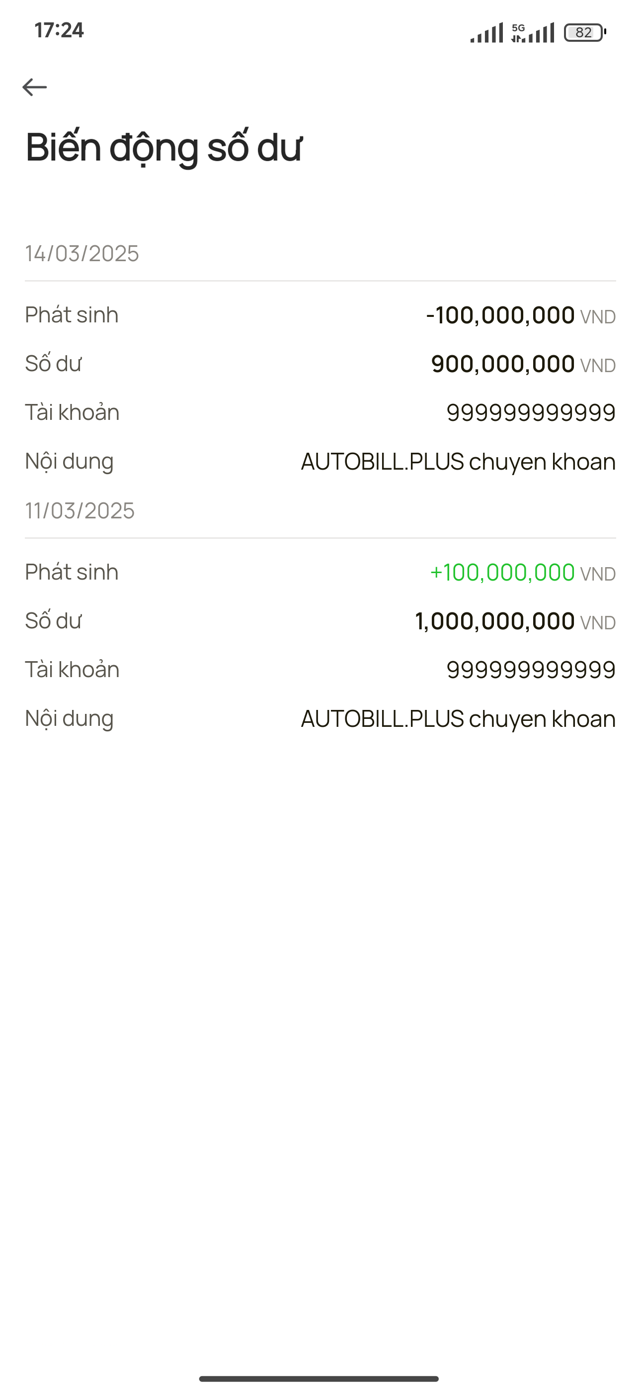Image resolution: width=641 pixels, height=1391 pixels.
Task: Tap account number under 11/03/2025 entry
Action: (531, 670)
